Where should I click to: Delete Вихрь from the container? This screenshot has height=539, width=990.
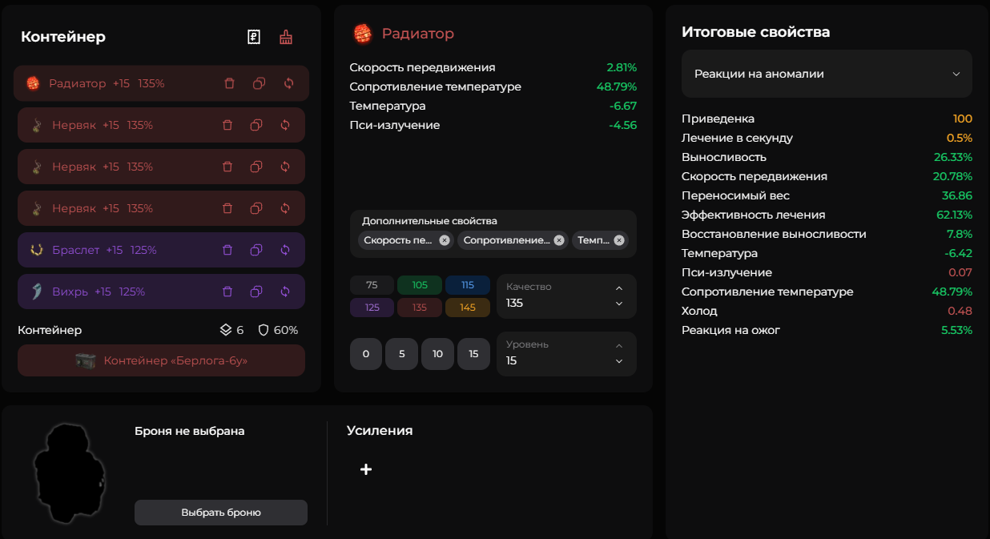click(x=227, y=292)
